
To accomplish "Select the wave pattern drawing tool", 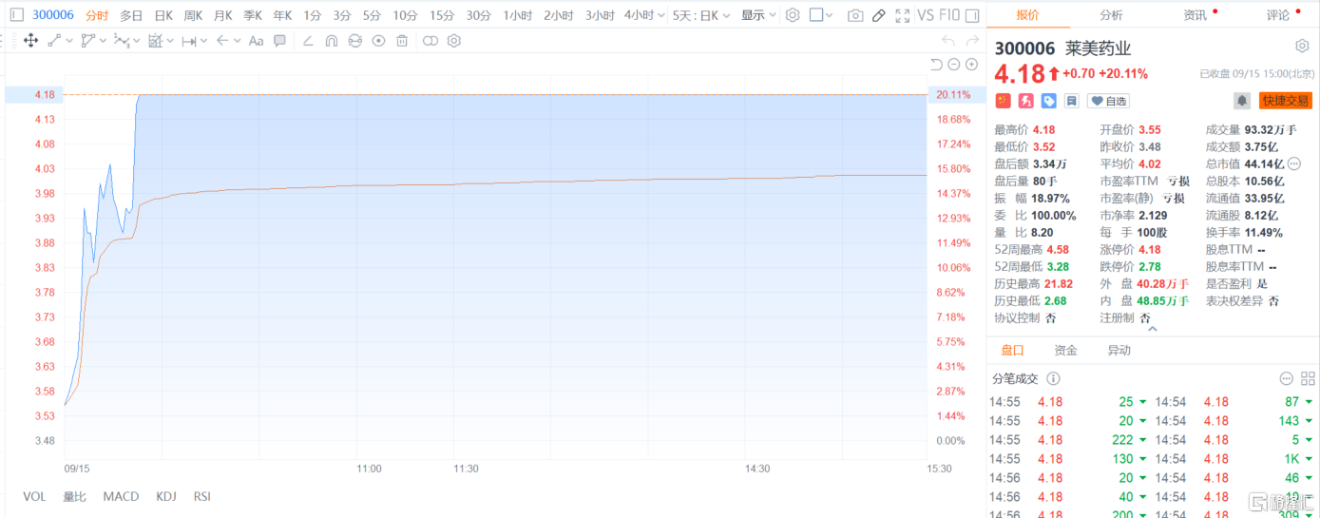I will point(122,41).
